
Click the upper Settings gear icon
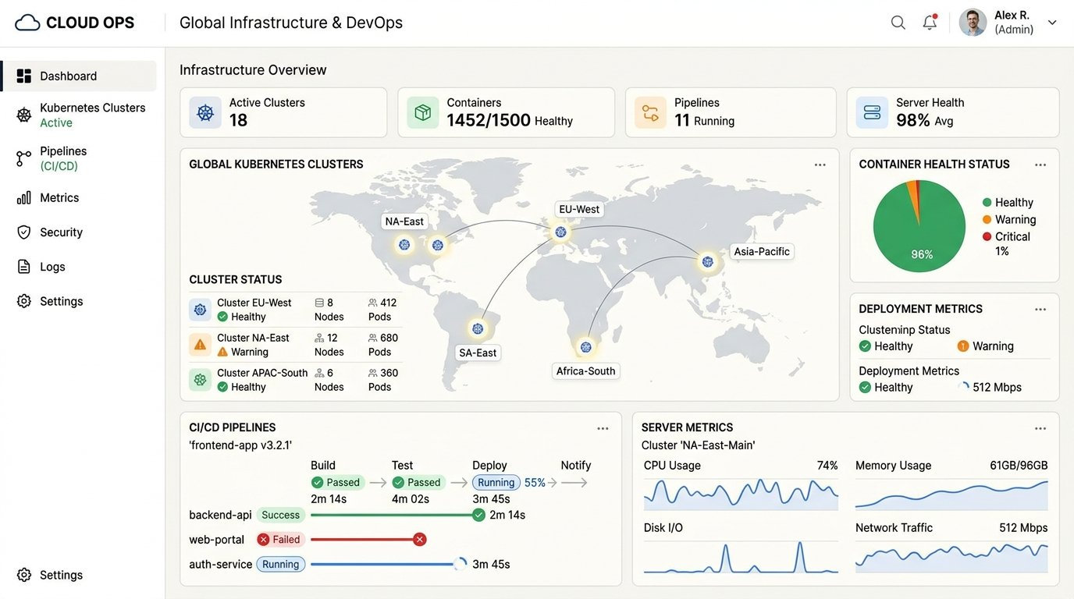pos(24,301)
